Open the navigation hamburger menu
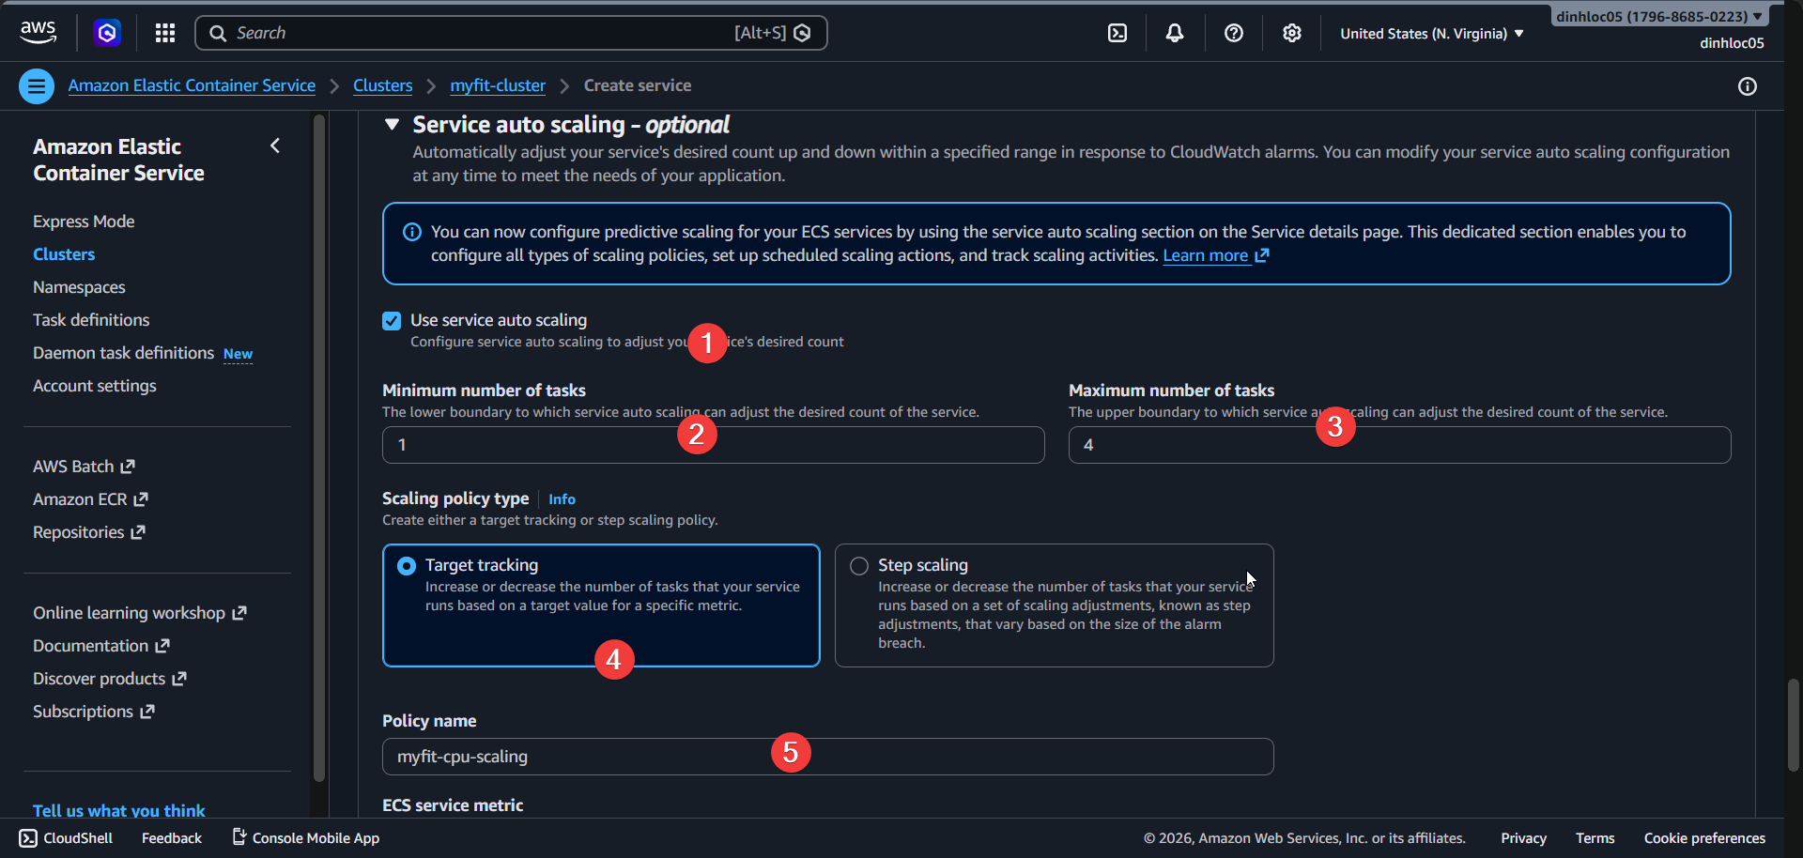 tap(36, 85)
